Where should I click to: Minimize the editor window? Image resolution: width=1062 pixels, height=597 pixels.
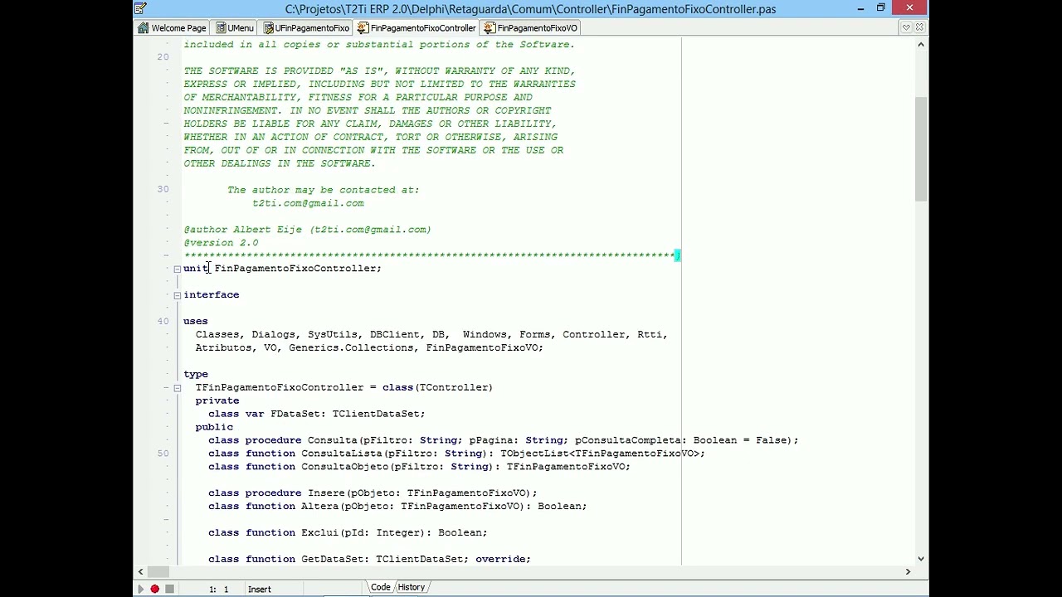pyautogui.click(x=860, y=8)
